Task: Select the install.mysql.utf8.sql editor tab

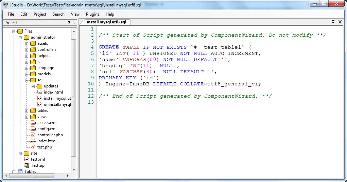Action: point(106,22)
